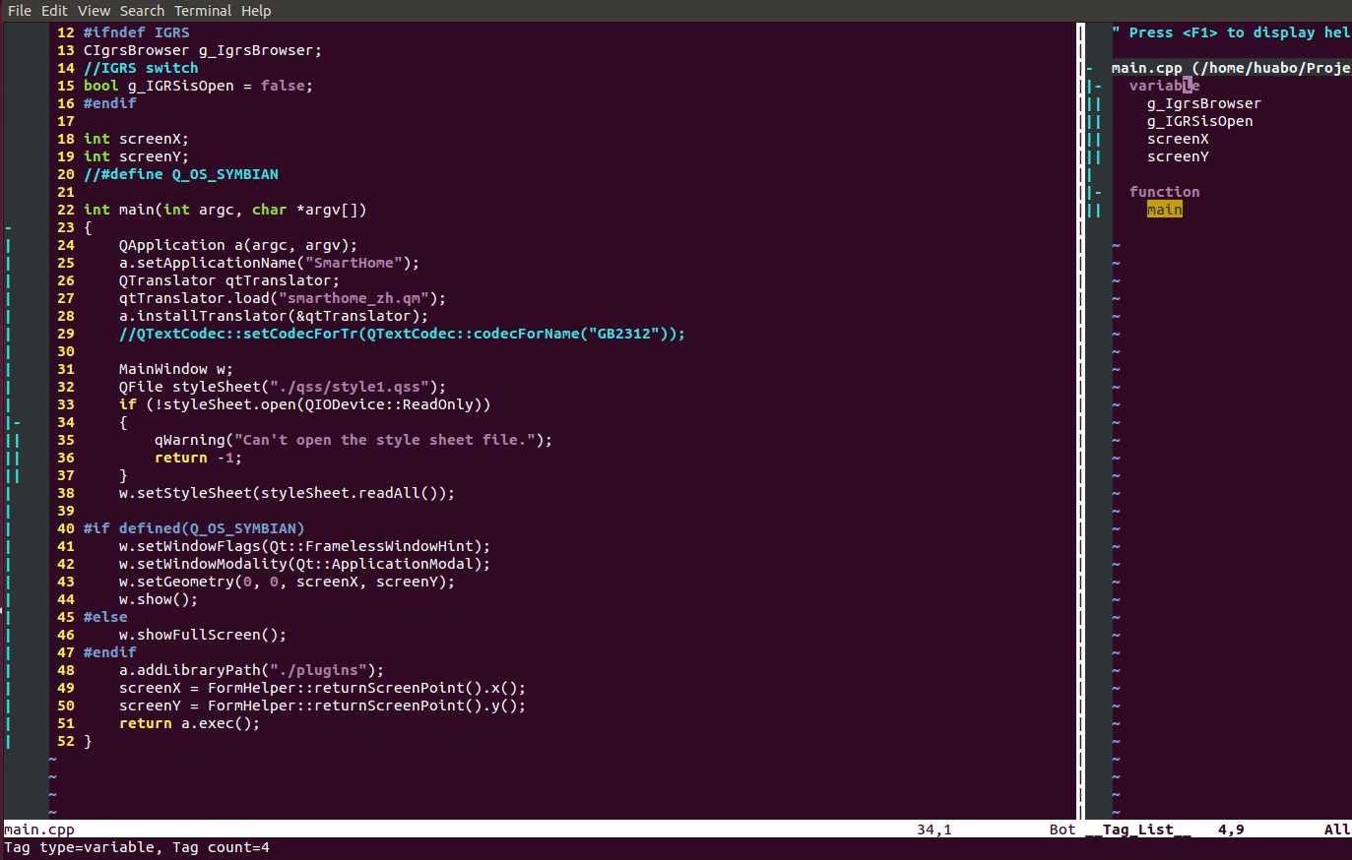Collapse the nested fold marker at line 34
This screenshot has height=860, width=1352.
point(18,422)
